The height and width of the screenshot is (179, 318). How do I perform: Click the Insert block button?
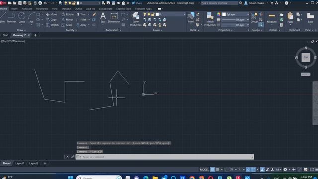coord(191,17)
